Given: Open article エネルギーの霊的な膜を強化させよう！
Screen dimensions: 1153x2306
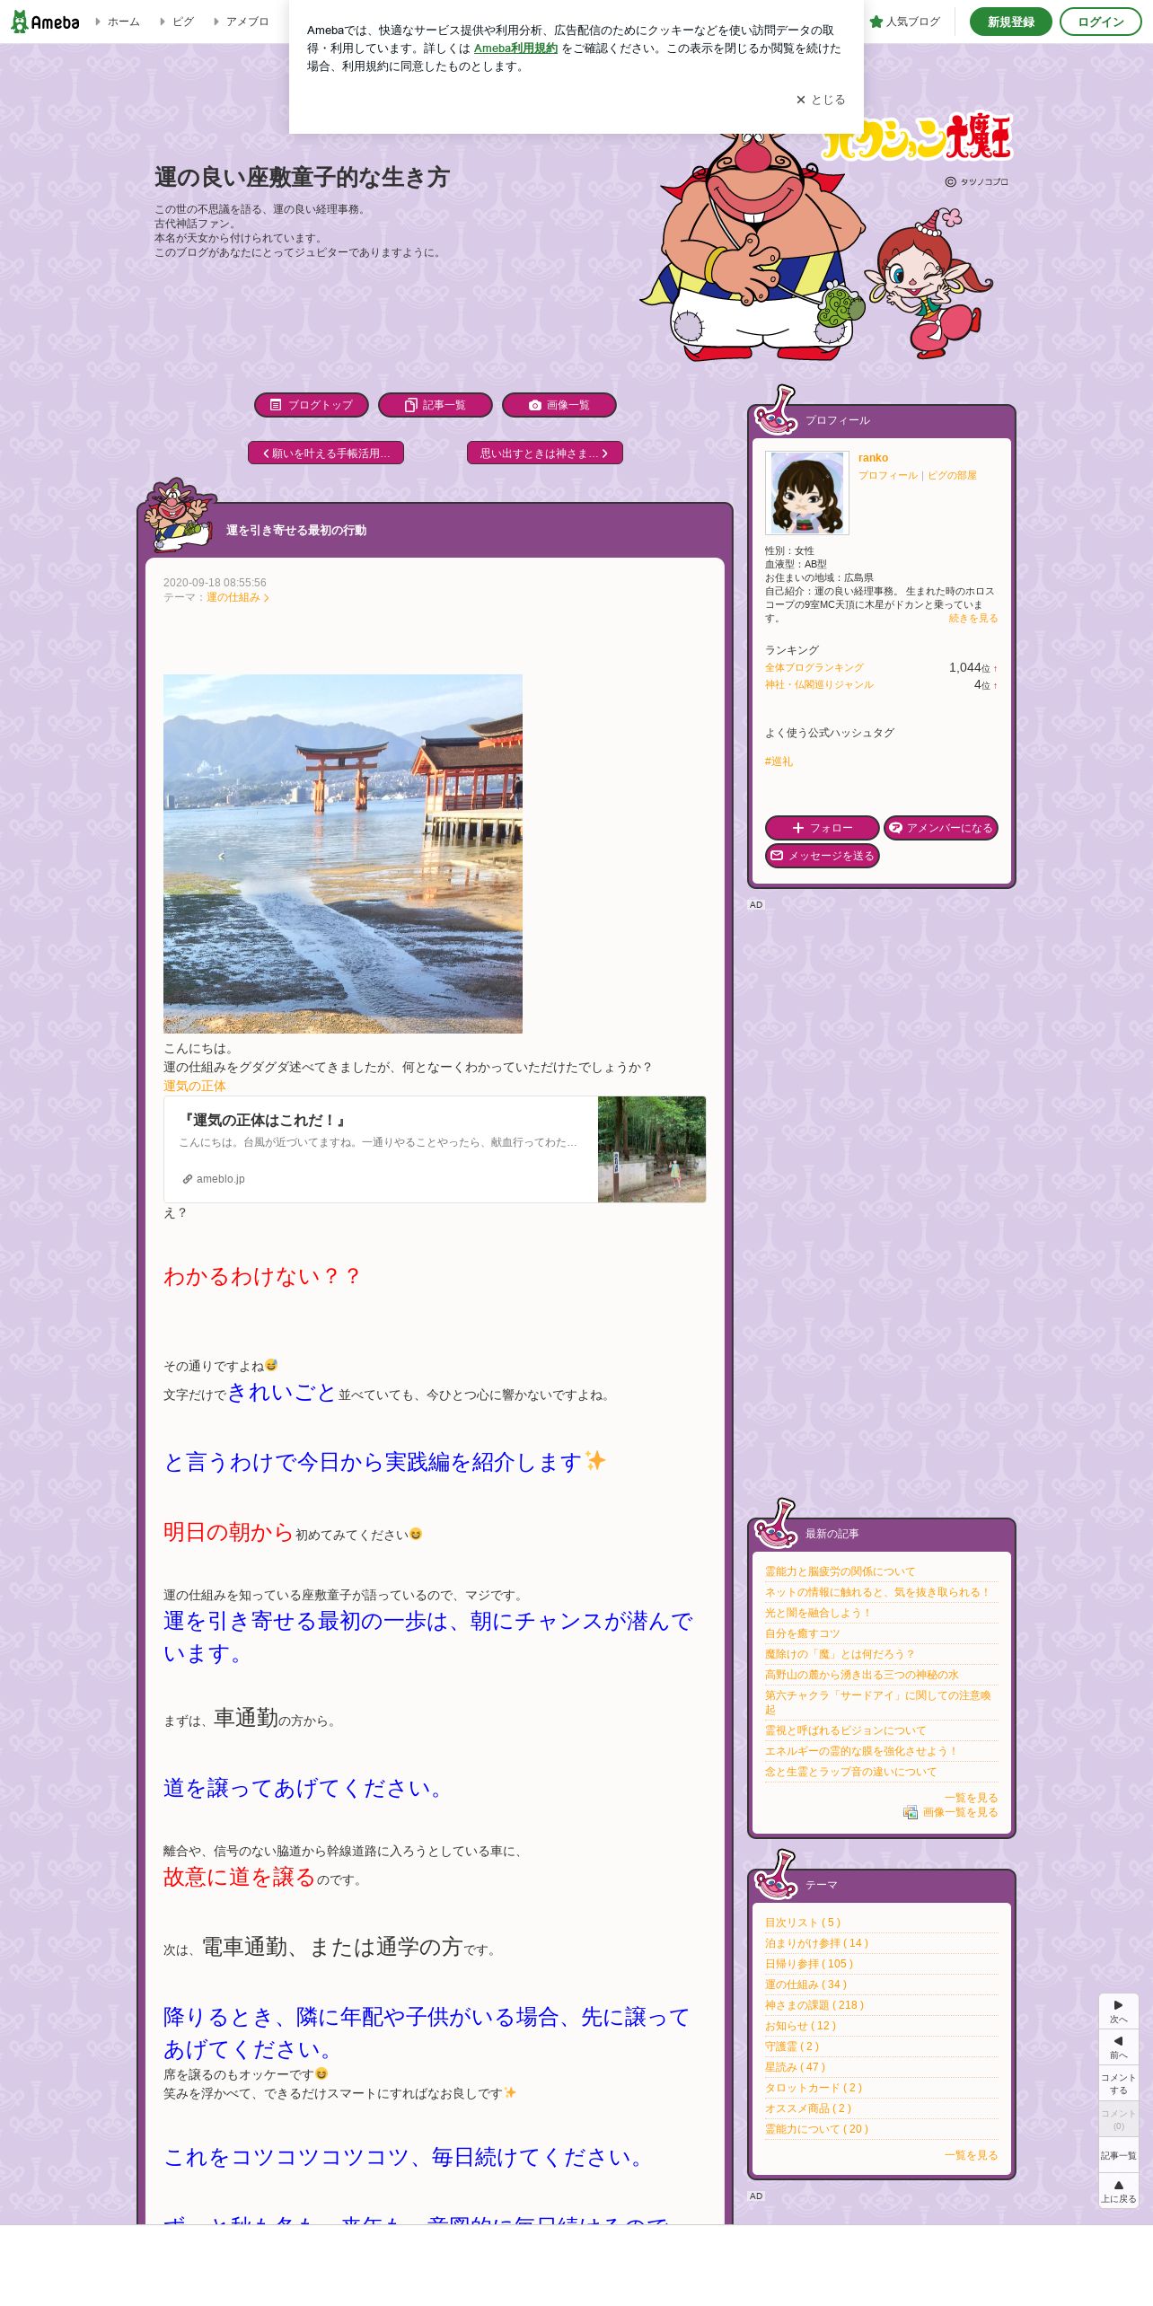Looking at the screenshot, I should click(861, 1751).
